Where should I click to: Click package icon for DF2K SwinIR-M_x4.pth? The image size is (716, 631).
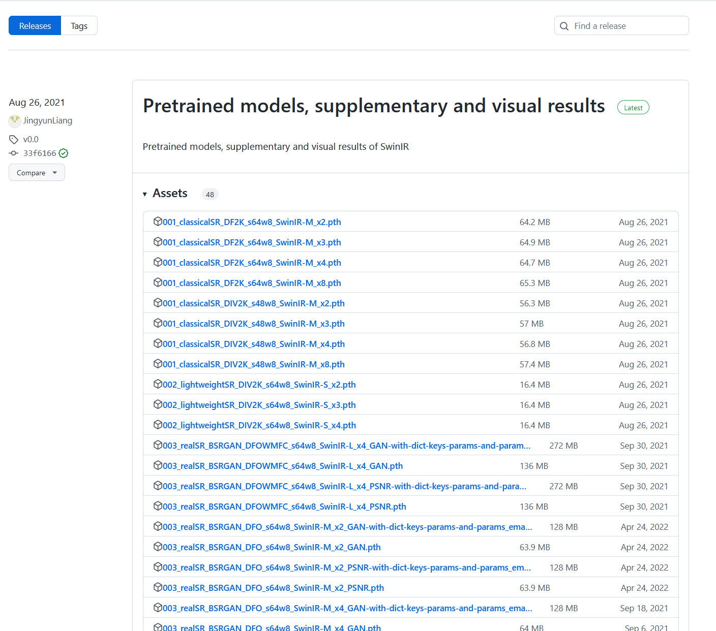(158, 262)
